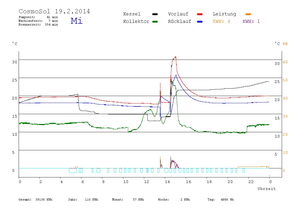The width and height of the screenshot is (306, 216).
Task: Click the 'Brennerzeit:' label
Action: point(30,24)
